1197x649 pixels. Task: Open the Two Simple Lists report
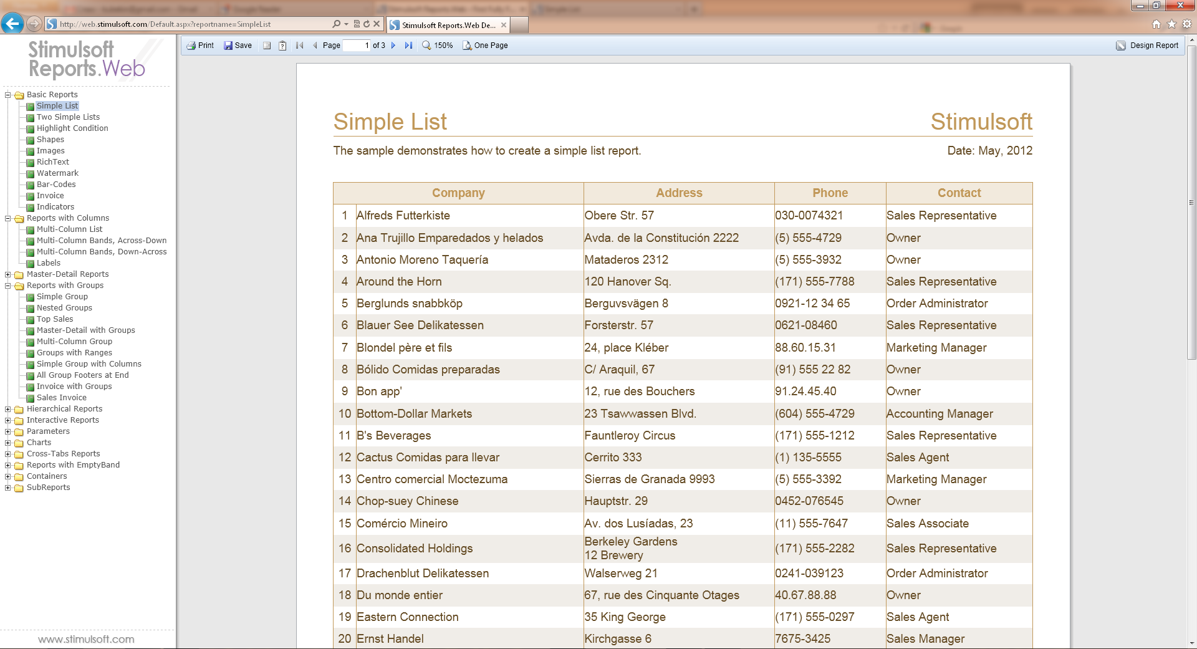68,117
